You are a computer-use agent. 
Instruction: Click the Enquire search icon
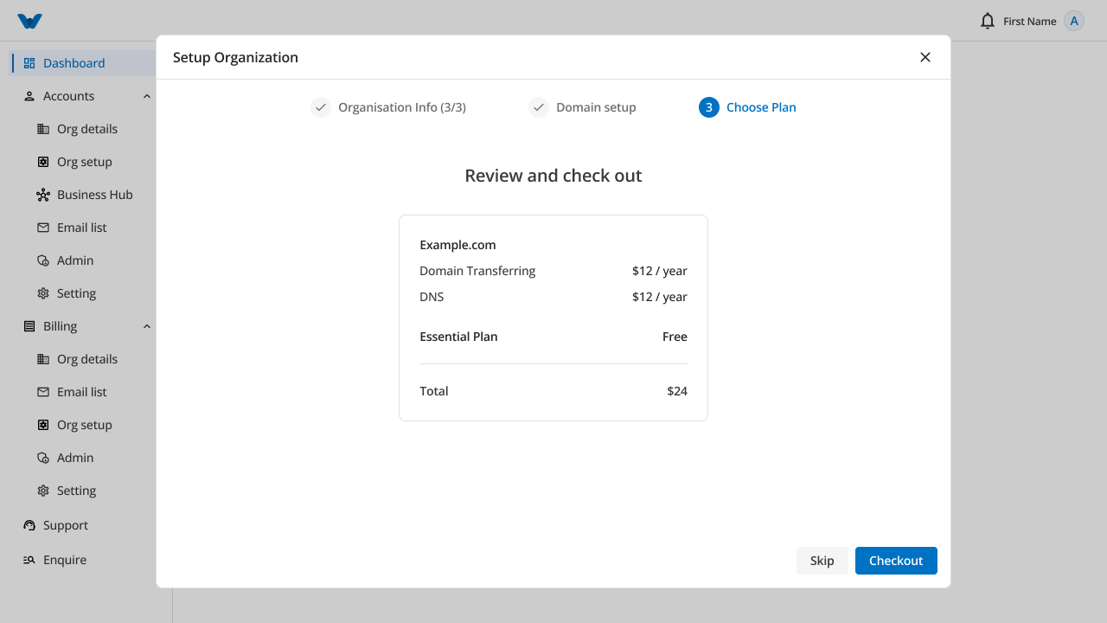29,560
